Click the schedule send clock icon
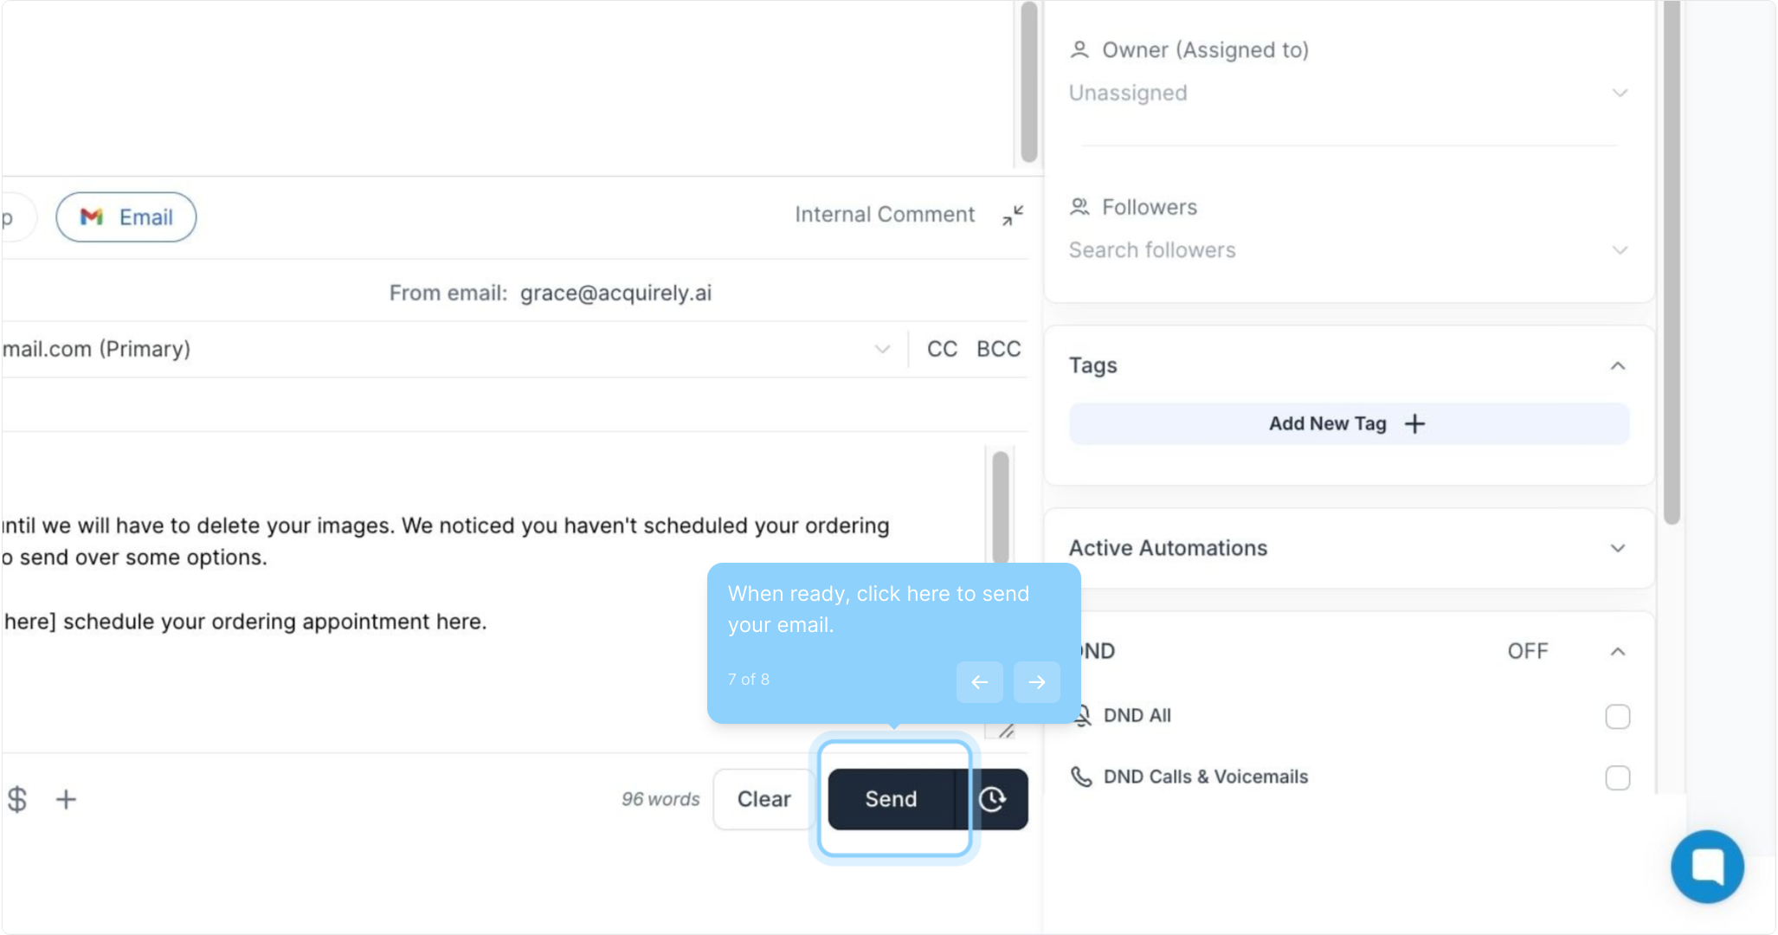This screenshot has width=1778, height=935. 992,799
